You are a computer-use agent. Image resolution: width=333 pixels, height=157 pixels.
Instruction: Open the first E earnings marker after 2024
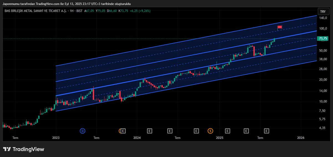tap(150, 131)
